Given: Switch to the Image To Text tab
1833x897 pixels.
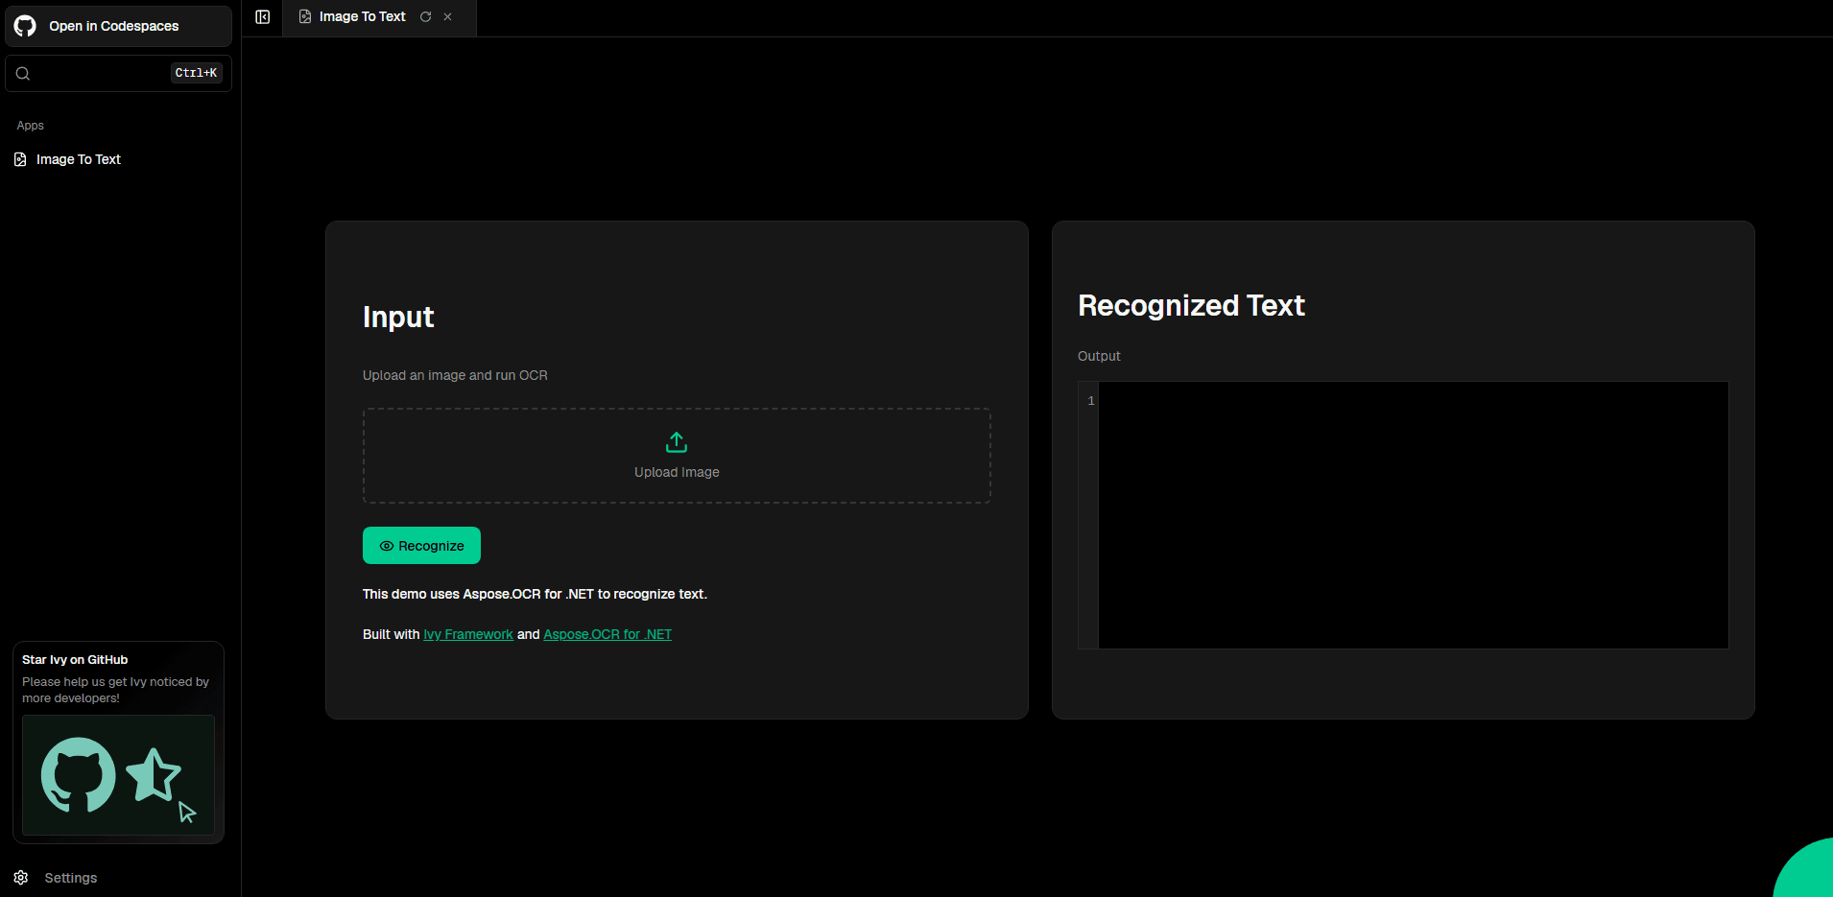Looking at the screenshot, I should coord(362,16).
